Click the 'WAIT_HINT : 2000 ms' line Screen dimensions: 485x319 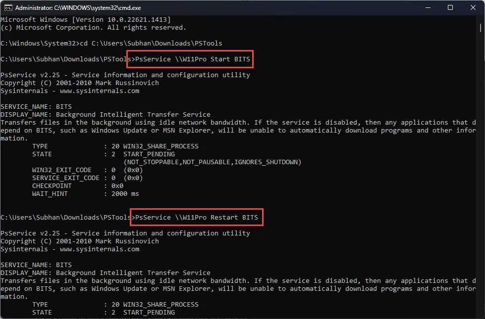[86, 193]
